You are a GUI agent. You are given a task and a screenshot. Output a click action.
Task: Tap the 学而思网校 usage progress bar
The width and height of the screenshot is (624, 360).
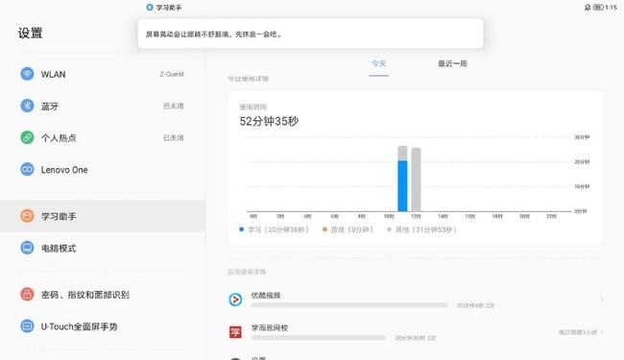point(319,338)
